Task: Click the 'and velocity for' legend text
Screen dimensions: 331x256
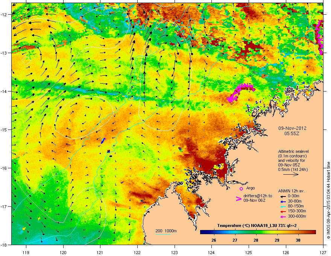Action: coord(292,160)
